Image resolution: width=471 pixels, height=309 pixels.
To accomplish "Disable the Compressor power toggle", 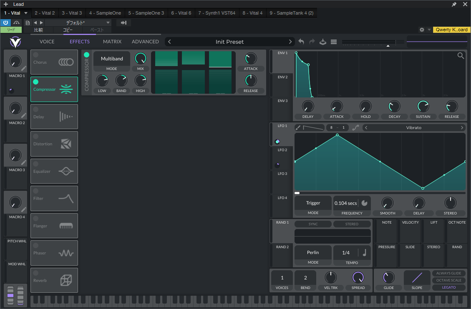I will [x=86, y=55].
